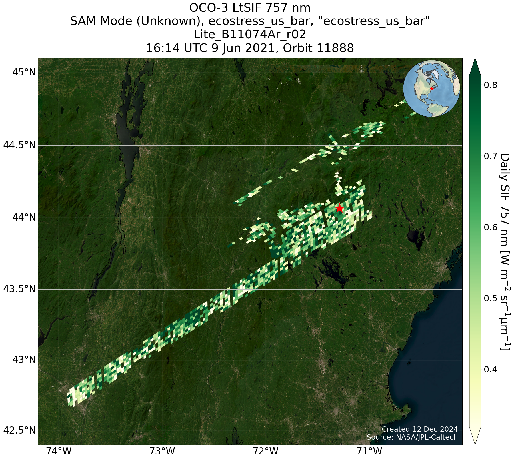Click the red star on the inset globe
The image size is (514, 459).
[x=432, y=89]
